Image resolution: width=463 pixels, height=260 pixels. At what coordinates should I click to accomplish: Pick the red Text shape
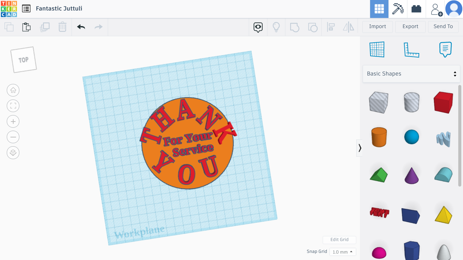coord(379,212)
